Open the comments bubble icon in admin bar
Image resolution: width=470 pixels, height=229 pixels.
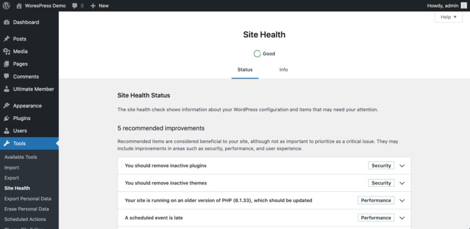(75, 6)
